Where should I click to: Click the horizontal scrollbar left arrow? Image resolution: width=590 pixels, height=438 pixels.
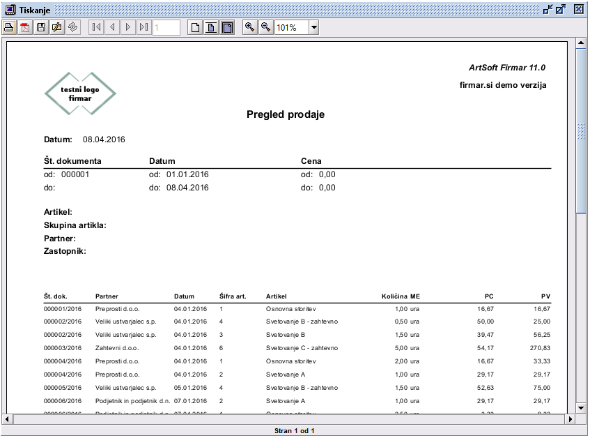pyautogui.click(x=7, y=418)
